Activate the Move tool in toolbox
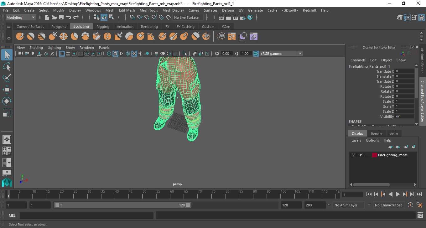426x228 pixels. (7, 90)
